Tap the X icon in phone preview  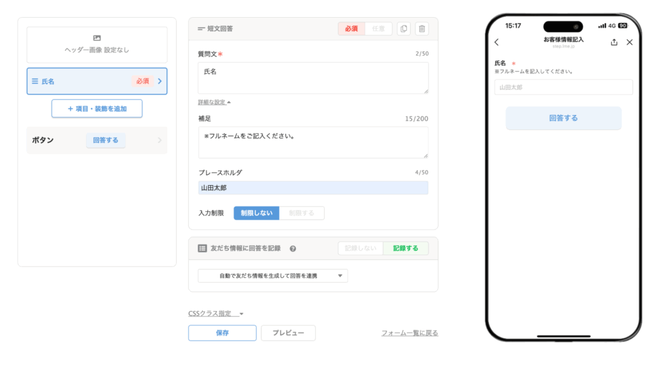629,42
